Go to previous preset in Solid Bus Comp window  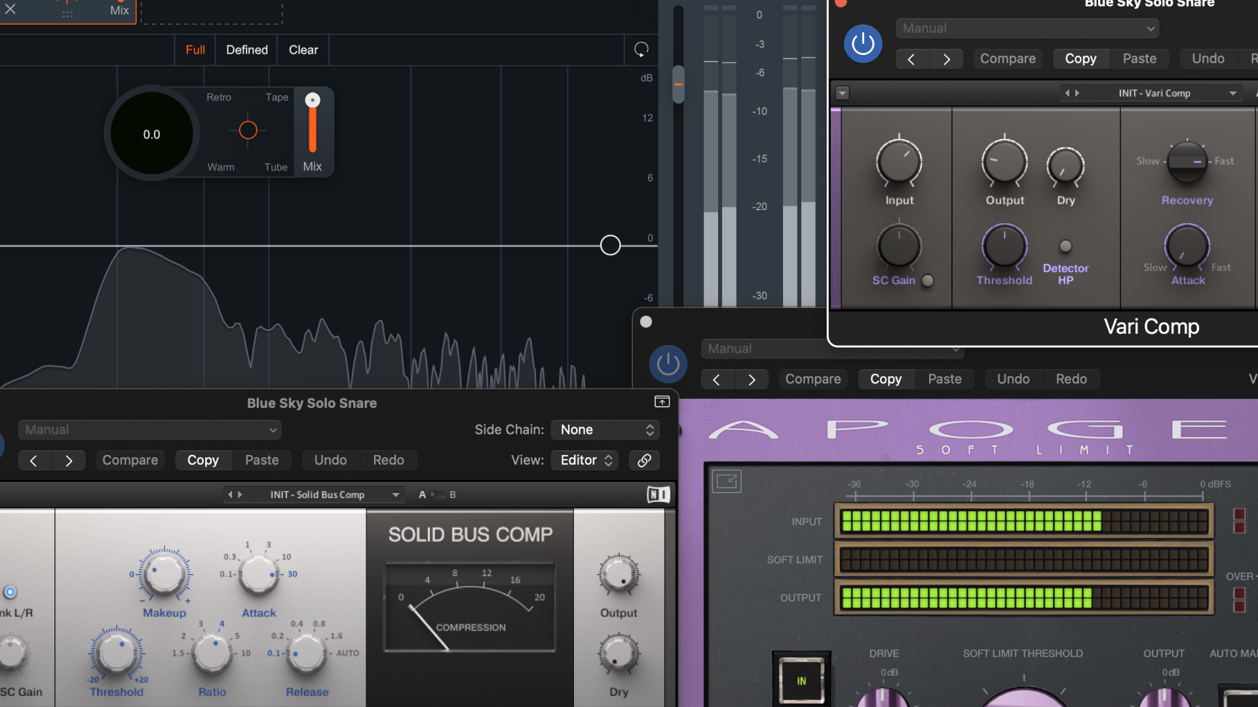[33, 461]
